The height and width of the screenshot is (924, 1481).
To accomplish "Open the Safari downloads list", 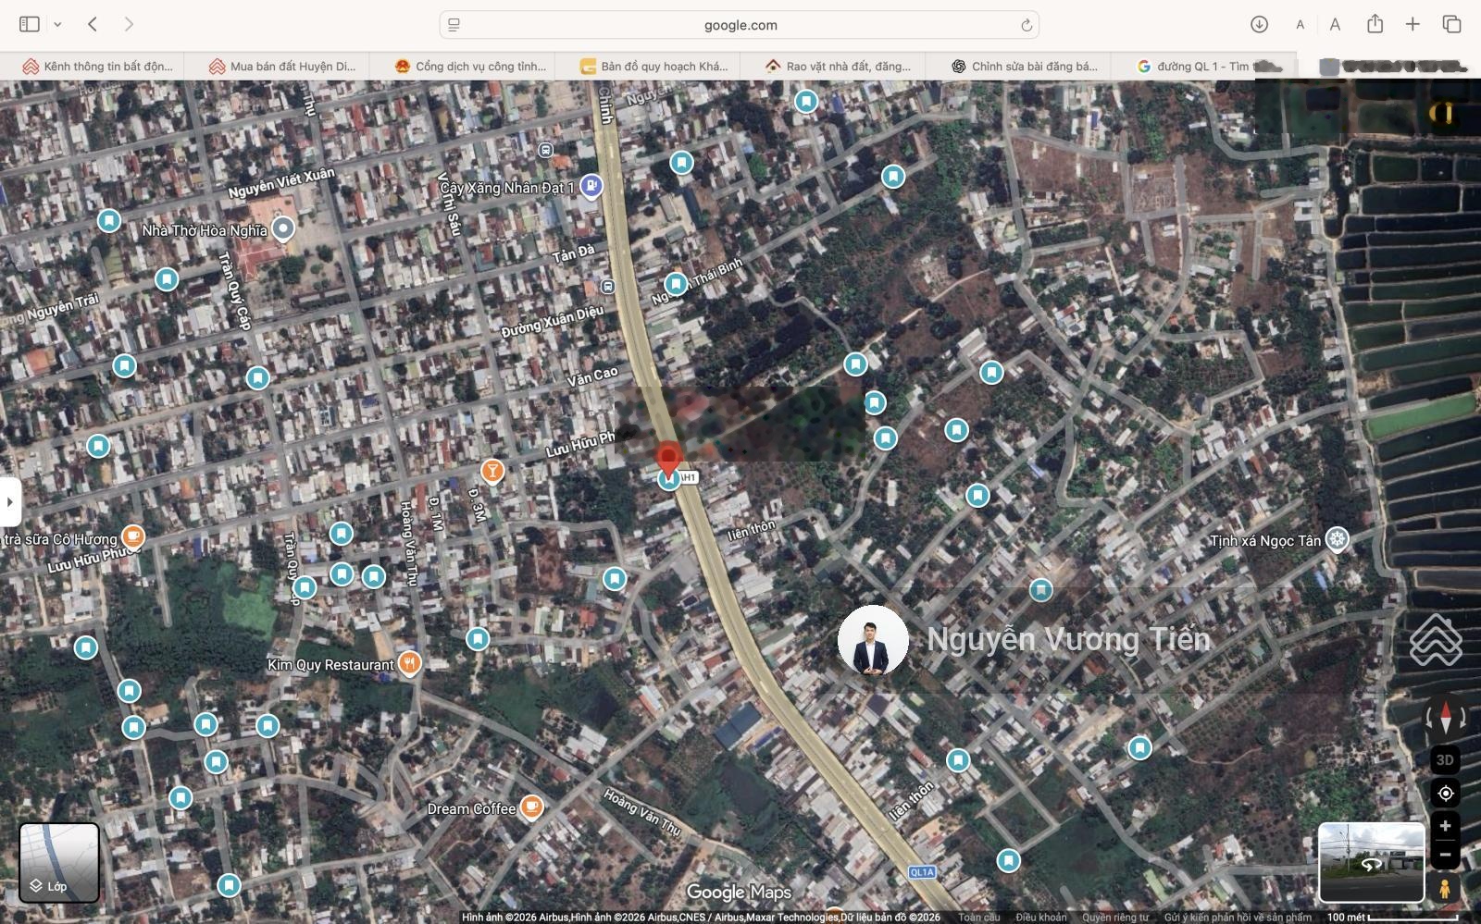I will tap(1259, 24).
